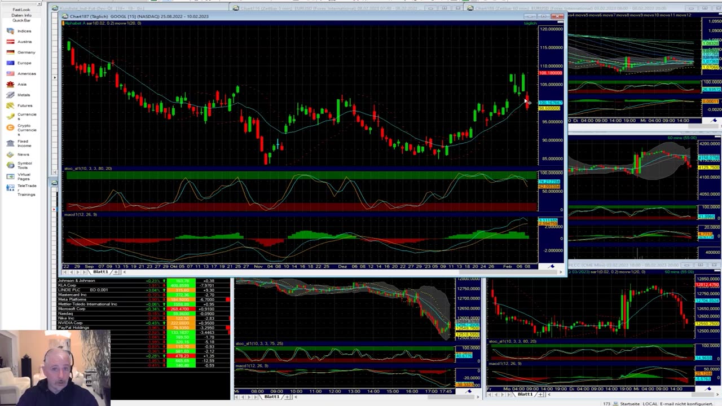This screenshot has width=722, height=406.
Task: Click blue flag icon at GOOGL chart corner
Action: (x=552, y=266)
